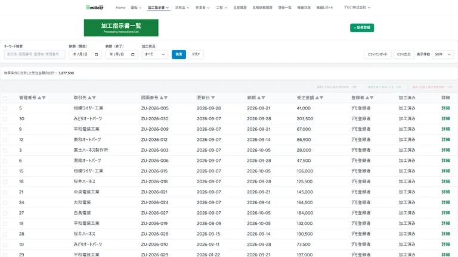Click drawing number ZU-2026-028

154,234
